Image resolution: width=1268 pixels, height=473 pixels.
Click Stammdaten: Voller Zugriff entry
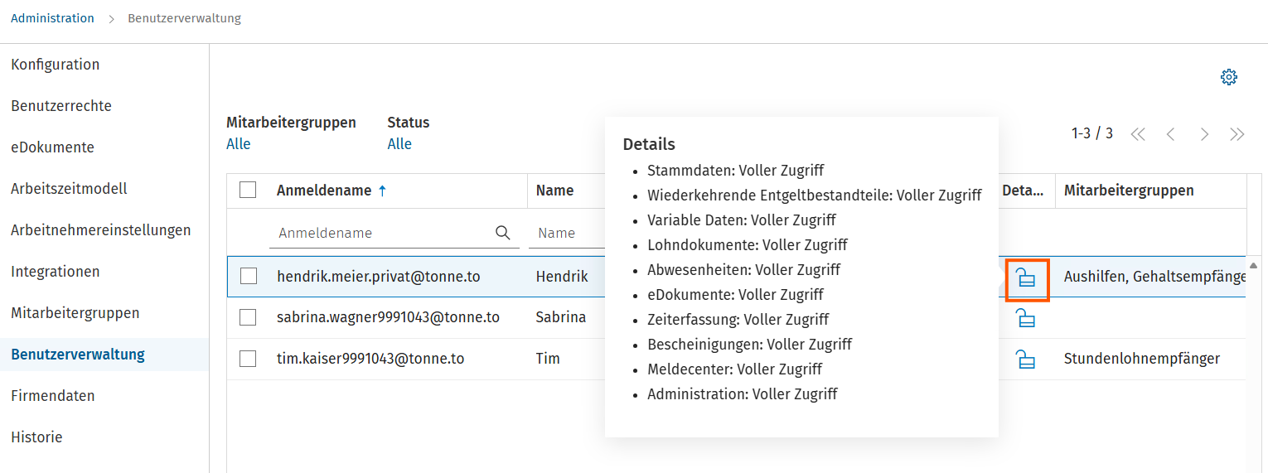pyautogui.click(x=736, y=171)
